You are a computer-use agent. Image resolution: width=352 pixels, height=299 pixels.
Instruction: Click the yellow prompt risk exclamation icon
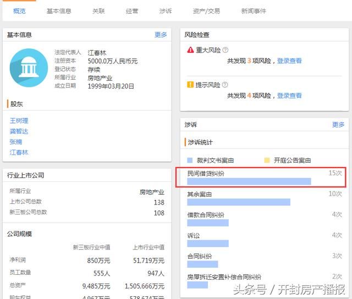pos(190,85)
